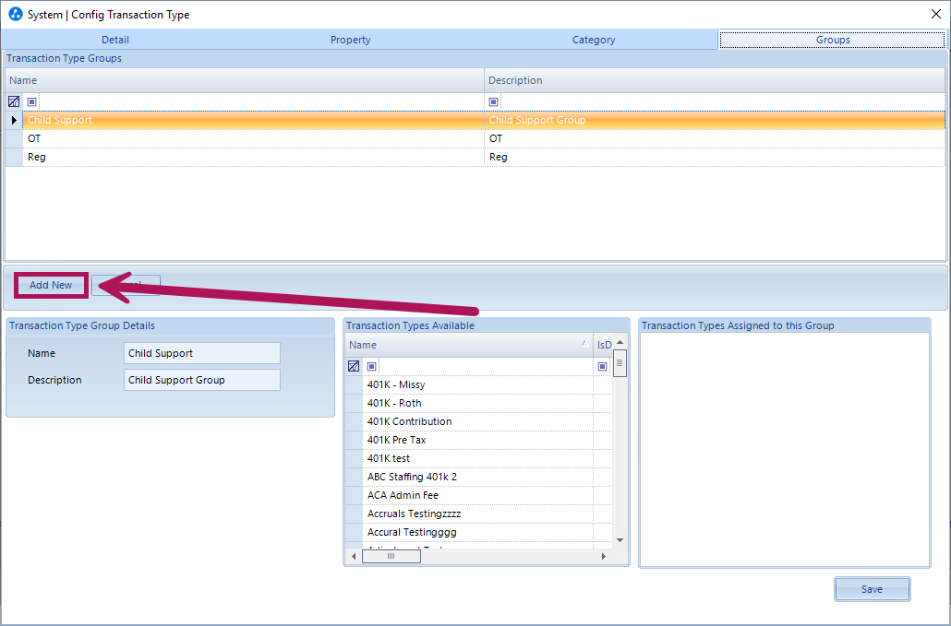Image resolution: width=951 pixels, height=626 pixels.
Task: Switch to the Groups tab
Action: click(x=833, y=40)
